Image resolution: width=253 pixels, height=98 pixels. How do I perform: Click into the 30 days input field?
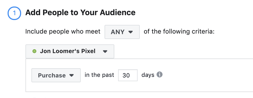point(128,75)
